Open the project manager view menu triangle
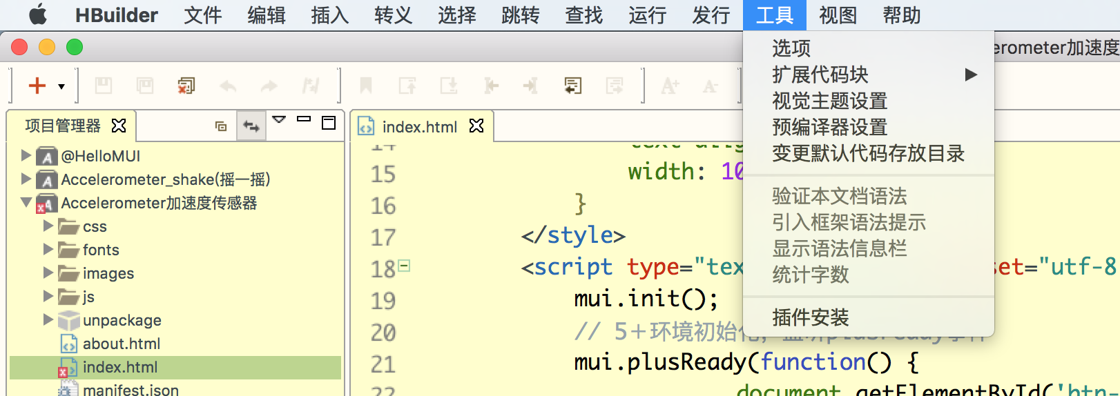Screen dimensions: 1120x396 279,120
